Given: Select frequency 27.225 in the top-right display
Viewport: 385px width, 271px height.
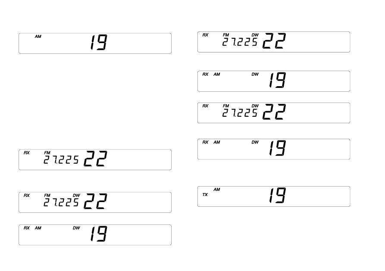Looking at the screenshot, I should tap(240, 42).
